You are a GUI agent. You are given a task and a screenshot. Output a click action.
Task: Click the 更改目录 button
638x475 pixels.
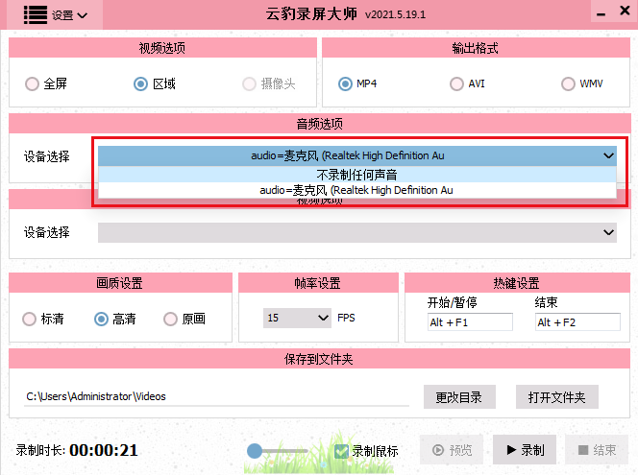[x=459, y=397]
